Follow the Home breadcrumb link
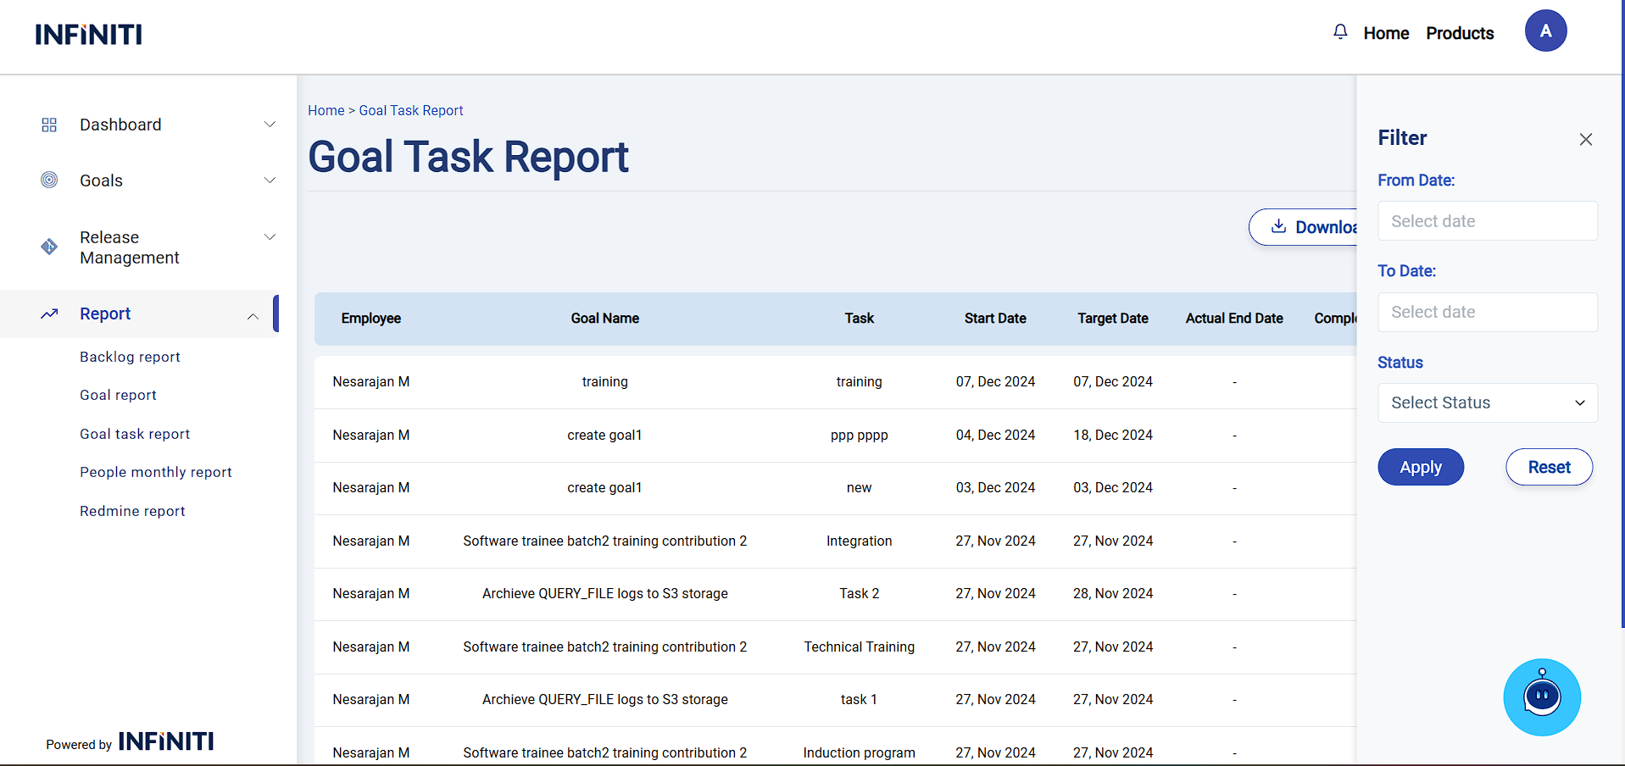This screenshot has height=766, width=1625. (326, 110)
